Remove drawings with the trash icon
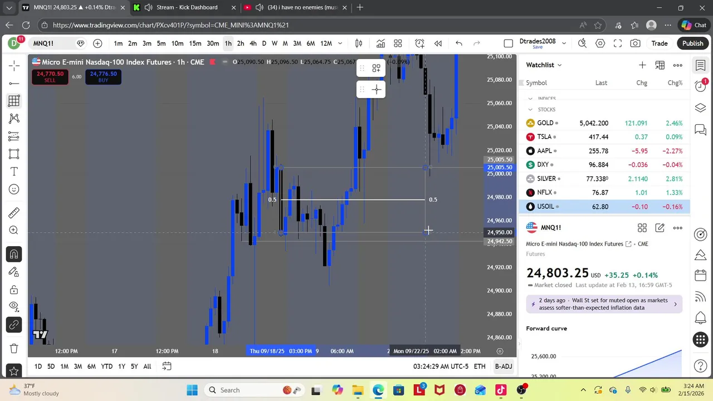The image size is (713, 401). [x=14, y=348]
